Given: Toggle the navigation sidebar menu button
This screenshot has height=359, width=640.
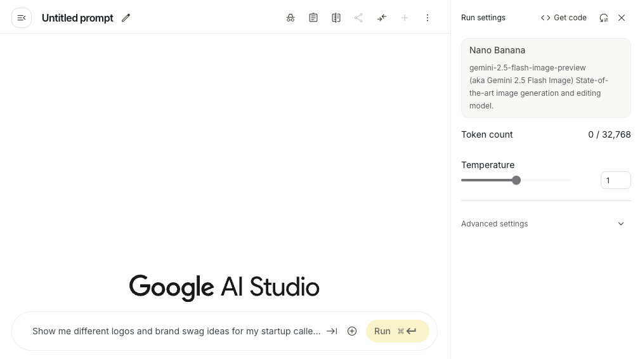Looking at the screenshot, I should [x=22, y=18].
